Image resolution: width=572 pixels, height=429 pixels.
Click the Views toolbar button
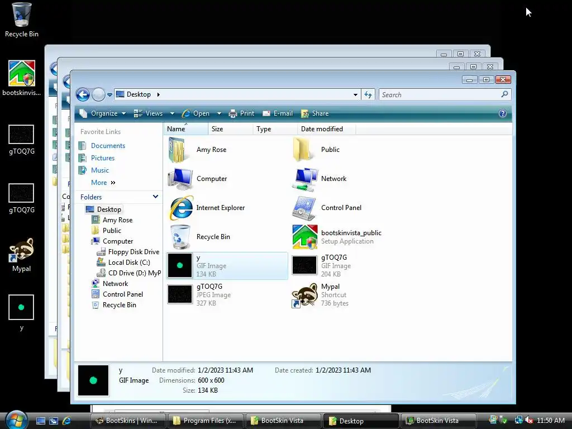click(x=148, y=113)
